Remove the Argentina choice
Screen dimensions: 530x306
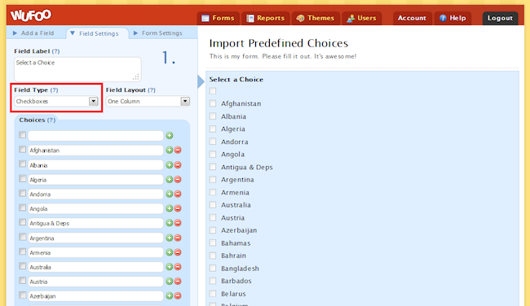coord(178,238)
